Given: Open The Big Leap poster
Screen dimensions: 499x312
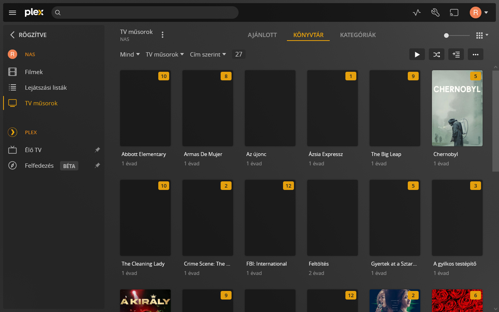Looking at the screenshot, I should [395, 108].
